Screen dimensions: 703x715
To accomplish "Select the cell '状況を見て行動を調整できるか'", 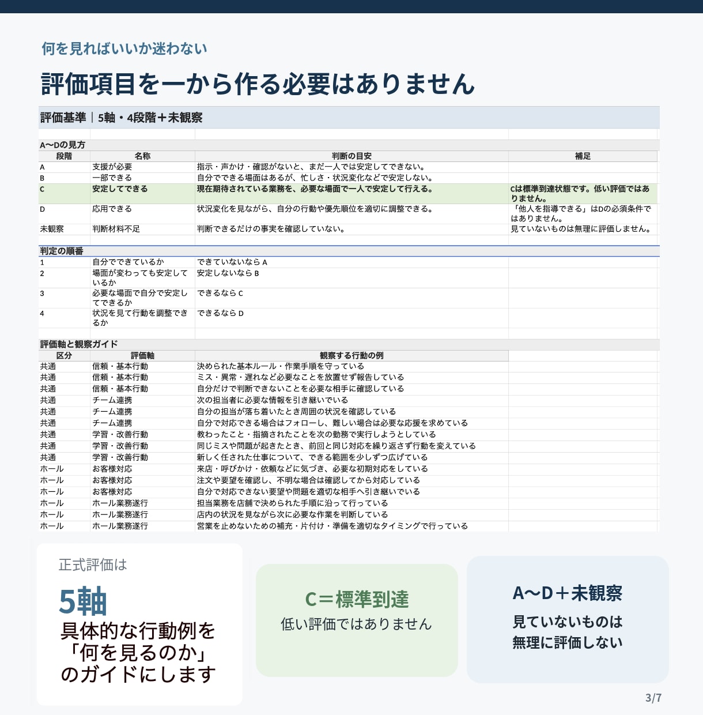I will coord(140,318).
